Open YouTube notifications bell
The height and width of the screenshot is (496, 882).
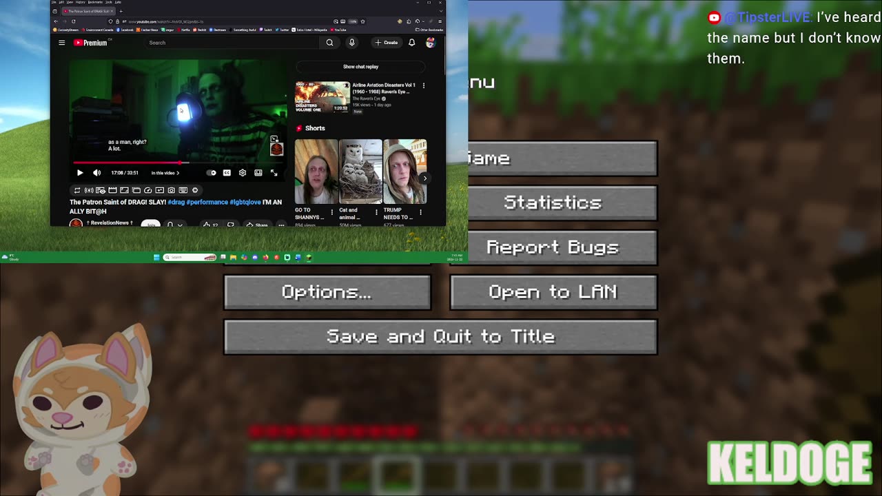pos(411,43)
